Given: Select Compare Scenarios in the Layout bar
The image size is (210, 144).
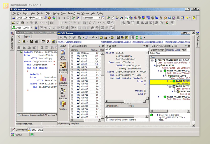Looking at the screenshot, I should pos(63,68).
